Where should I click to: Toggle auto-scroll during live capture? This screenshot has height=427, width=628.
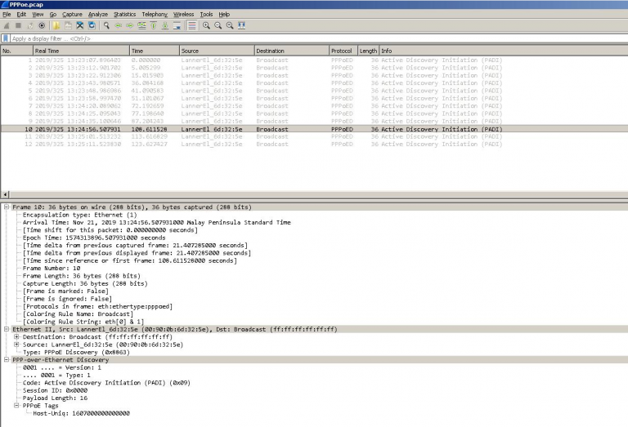click(177, 25)
